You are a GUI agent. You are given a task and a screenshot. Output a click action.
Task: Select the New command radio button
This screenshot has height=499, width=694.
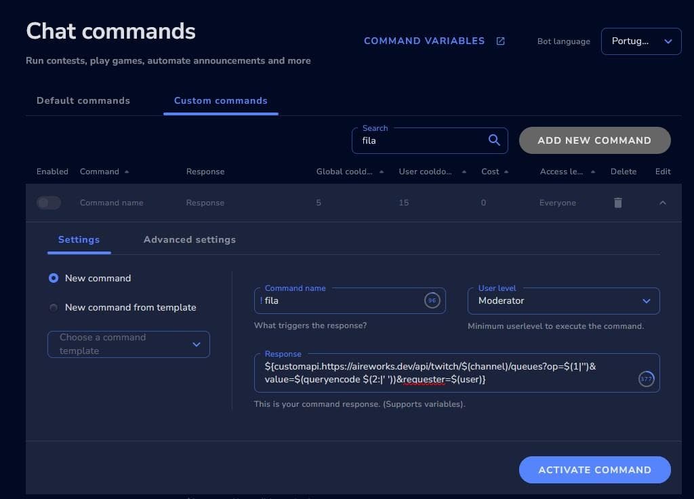pyautogui.click(x=54, y=278)
